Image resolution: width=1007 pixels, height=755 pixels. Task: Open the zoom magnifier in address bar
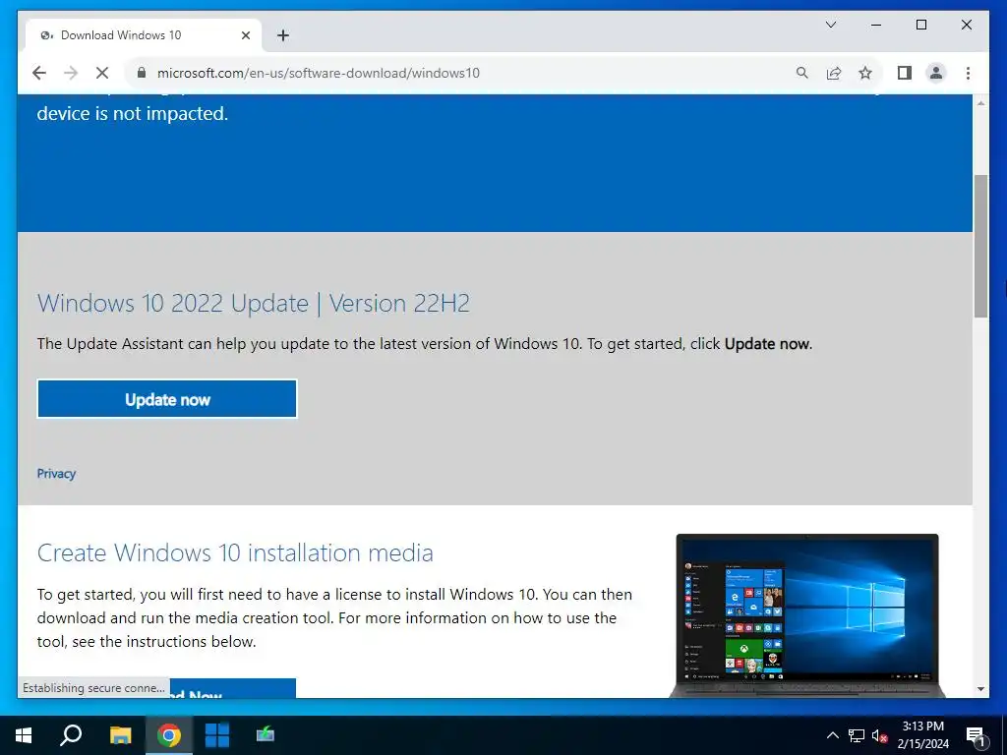point(802,73)
